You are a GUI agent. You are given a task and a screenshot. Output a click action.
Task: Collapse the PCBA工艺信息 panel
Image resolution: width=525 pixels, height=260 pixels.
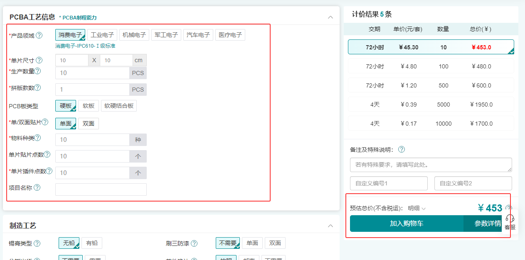tap(330, 17)
